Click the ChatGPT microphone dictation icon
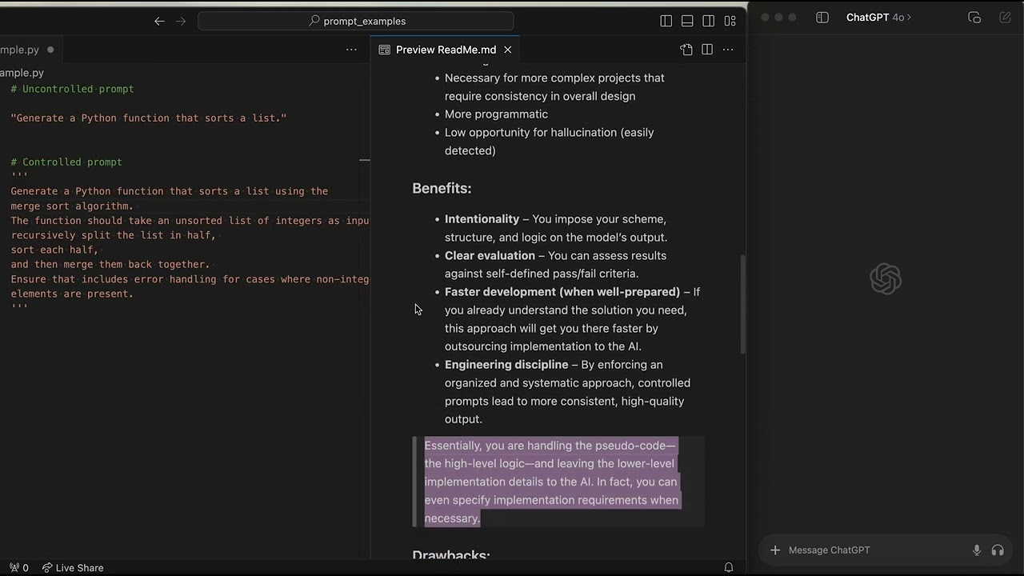1024x576 pixels. 977,550
